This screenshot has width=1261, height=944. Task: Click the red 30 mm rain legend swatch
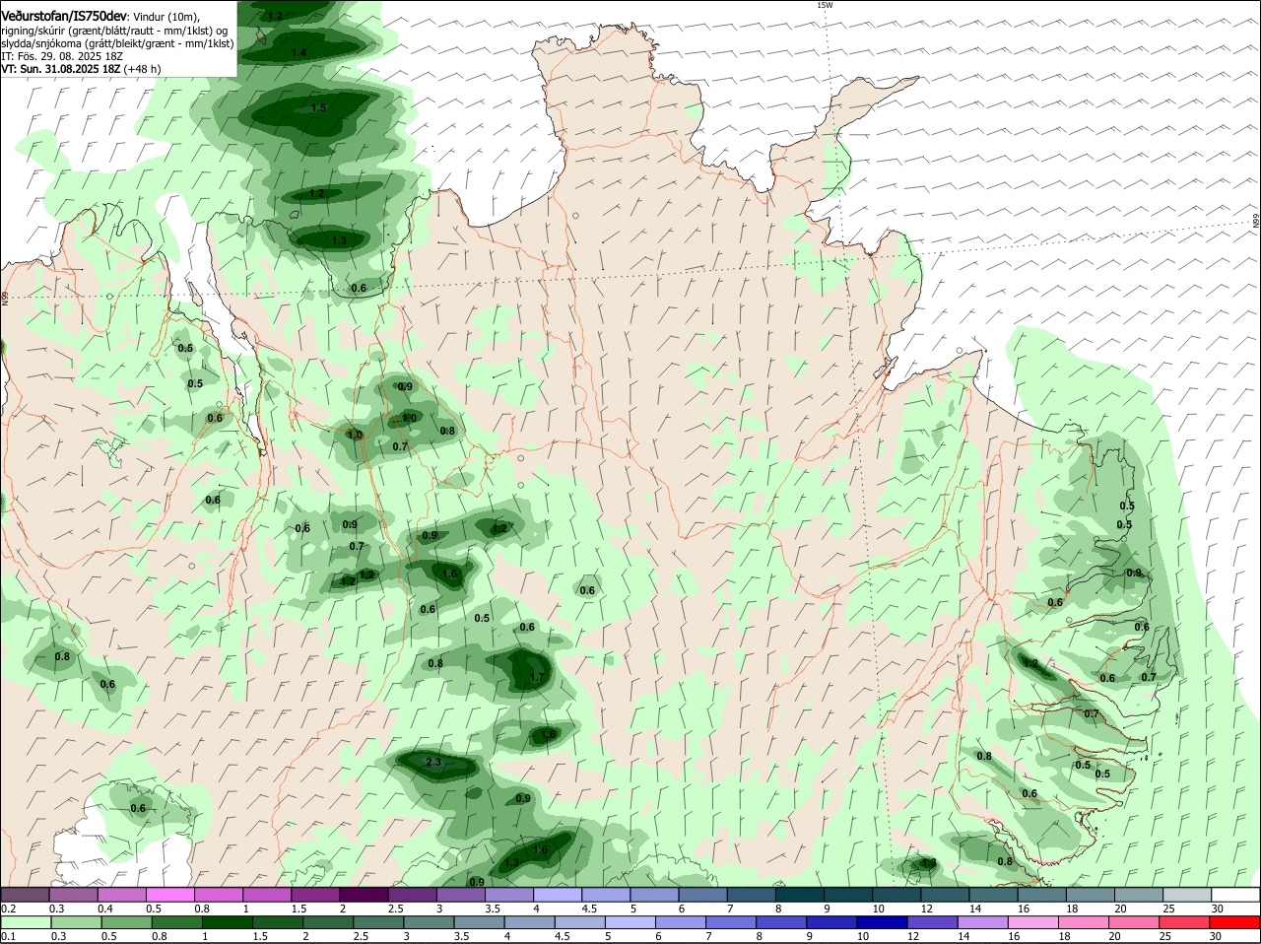click(x=1234, y=922)
